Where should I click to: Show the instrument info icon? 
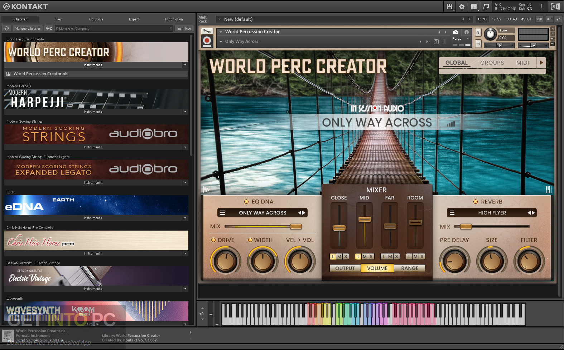[467, 32]
